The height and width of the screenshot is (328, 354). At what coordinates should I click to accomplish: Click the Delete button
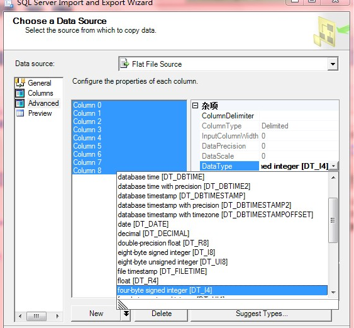162,314
